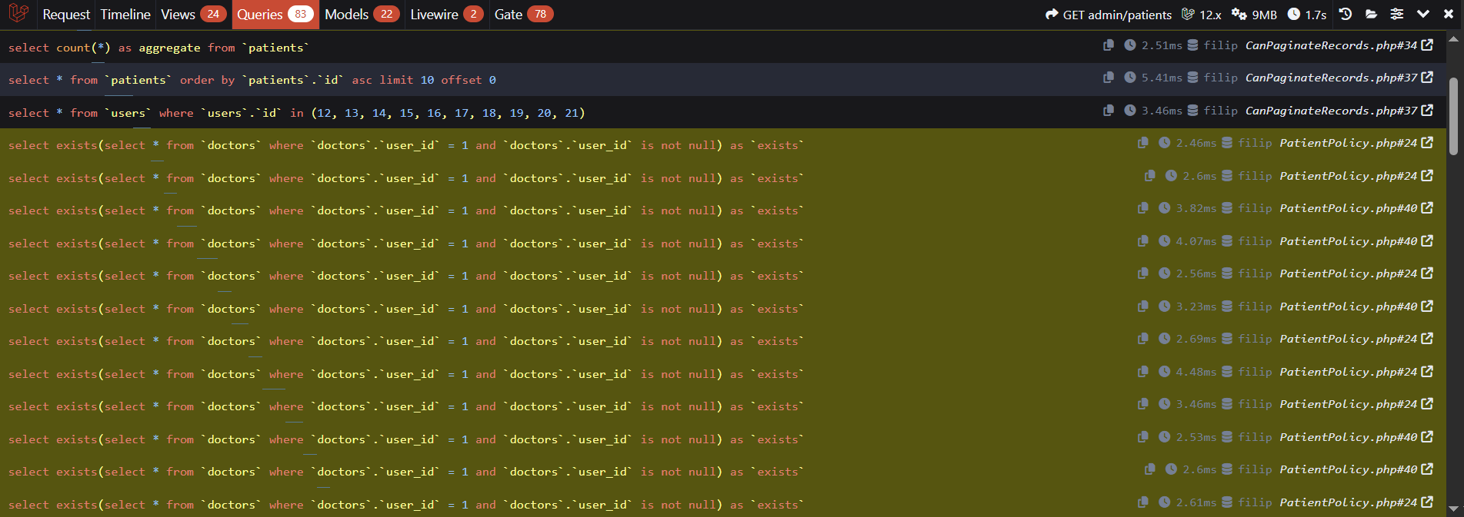Open editor icon on the 3.23ms row
The image size is (1464, 517).
click(1428, 307)
